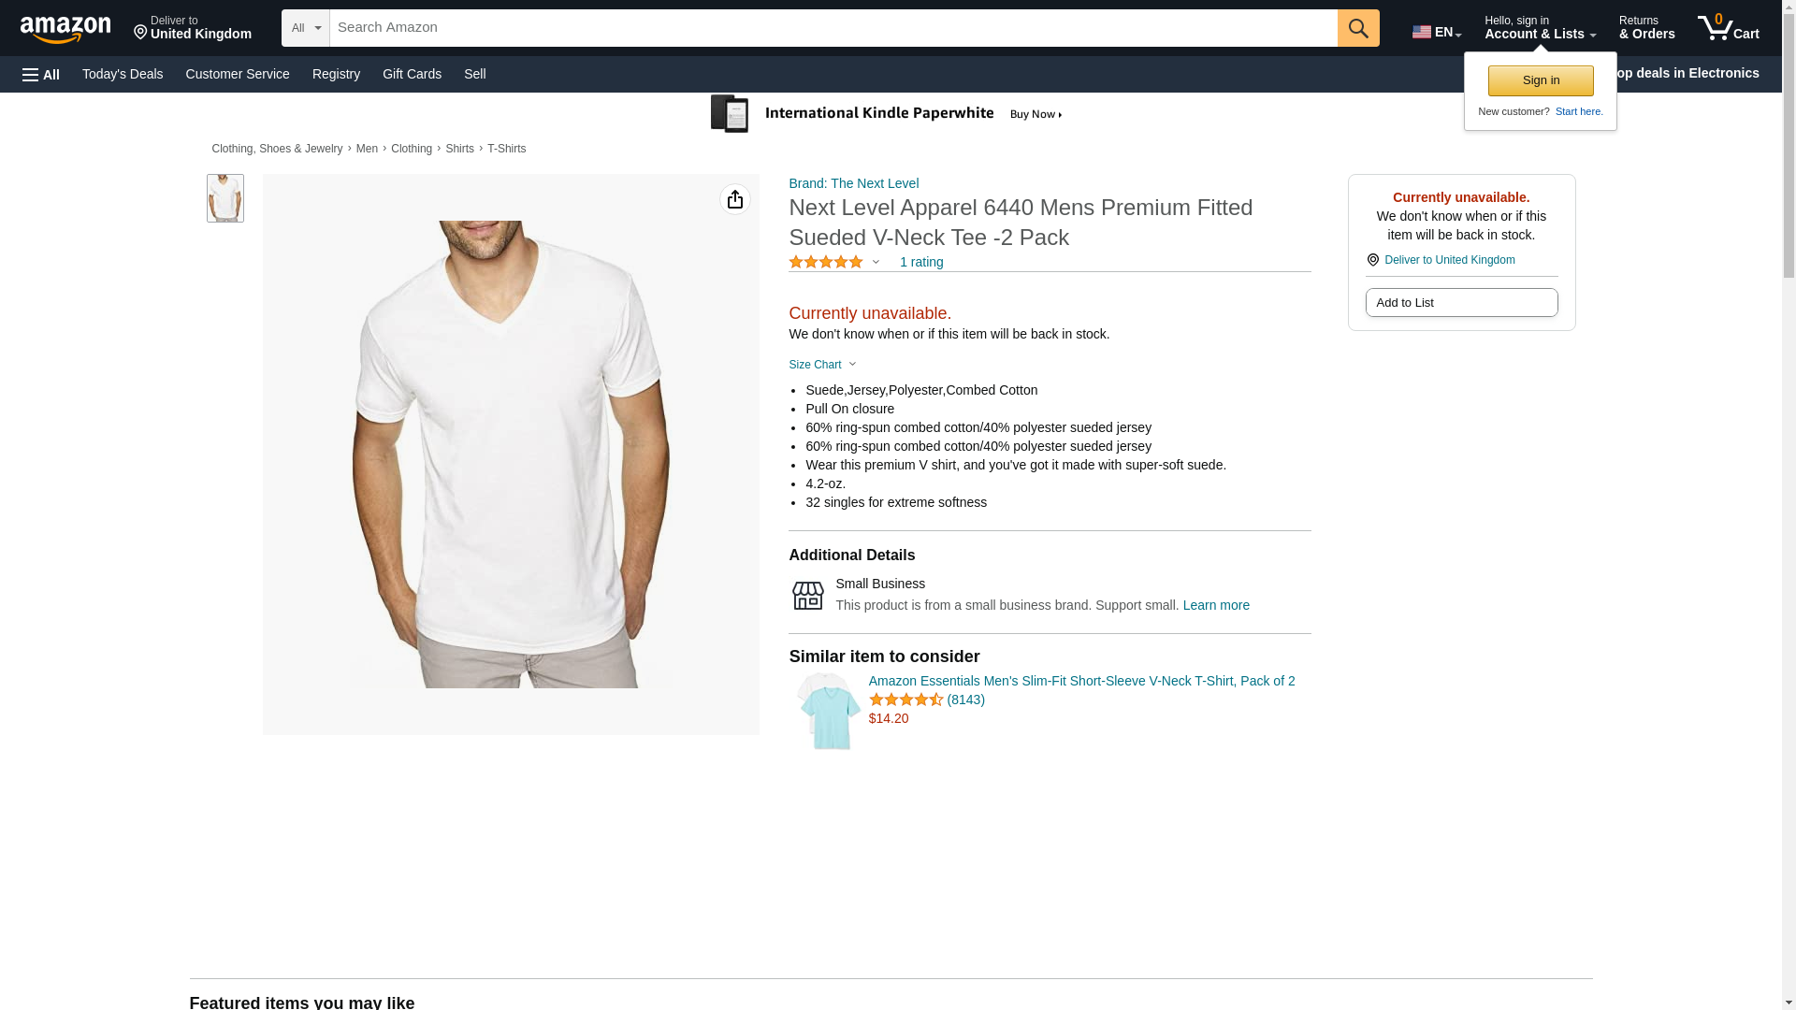Click the share icon on product image
The height and width of the screenshot is (1010, 1796).
(734, 199)
